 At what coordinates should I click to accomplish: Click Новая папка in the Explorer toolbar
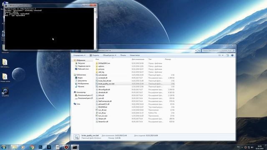[135, 55]
